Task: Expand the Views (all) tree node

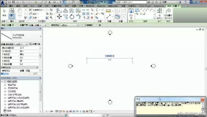Action: click(2, 82)
